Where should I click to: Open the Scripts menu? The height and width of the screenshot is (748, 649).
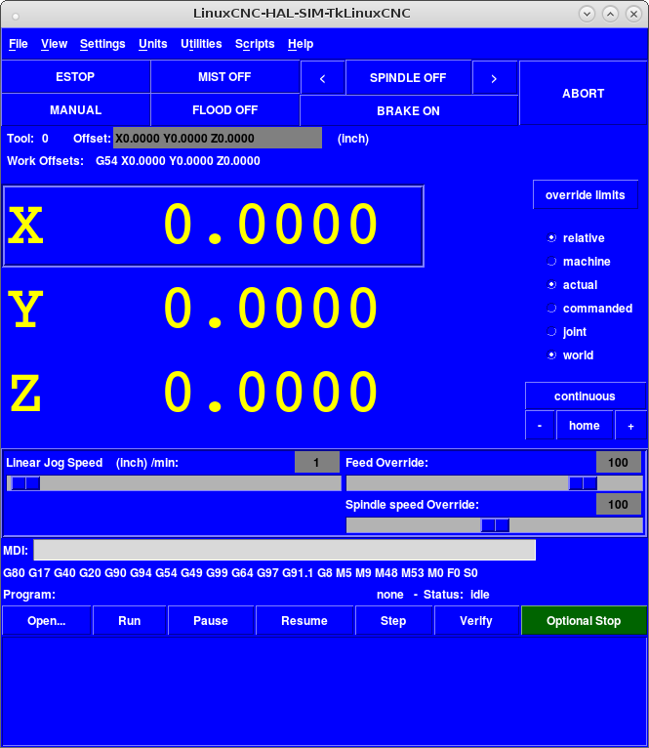(x=255, y=44)
